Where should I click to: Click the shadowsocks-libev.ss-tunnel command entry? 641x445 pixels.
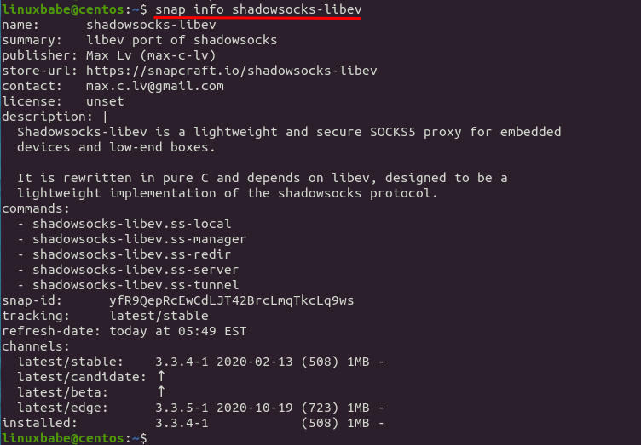136,285
